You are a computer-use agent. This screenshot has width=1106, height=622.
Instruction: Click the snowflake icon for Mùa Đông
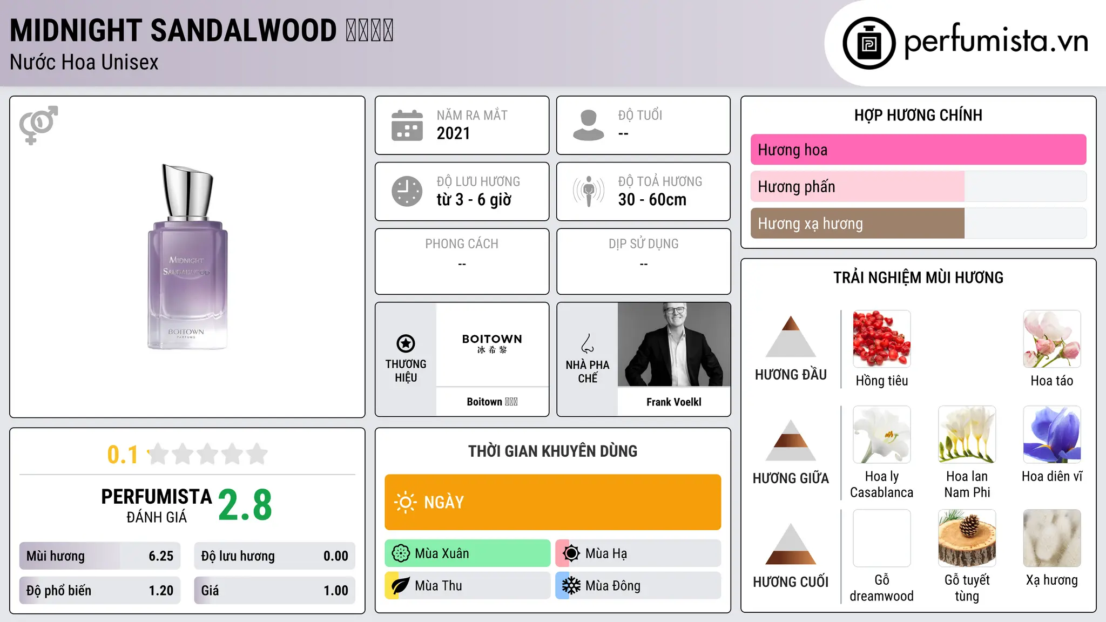571,586
